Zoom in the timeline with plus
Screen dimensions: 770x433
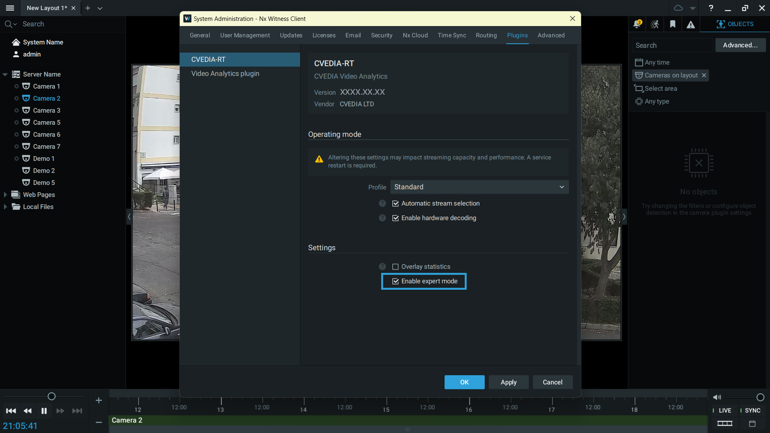coord(99,400)
